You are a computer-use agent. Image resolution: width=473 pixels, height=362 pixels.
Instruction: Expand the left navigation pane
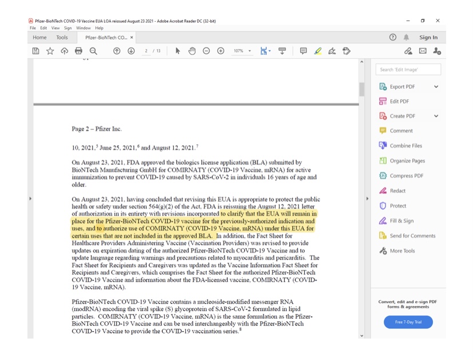pyautogui.click(x=30, y=198)
